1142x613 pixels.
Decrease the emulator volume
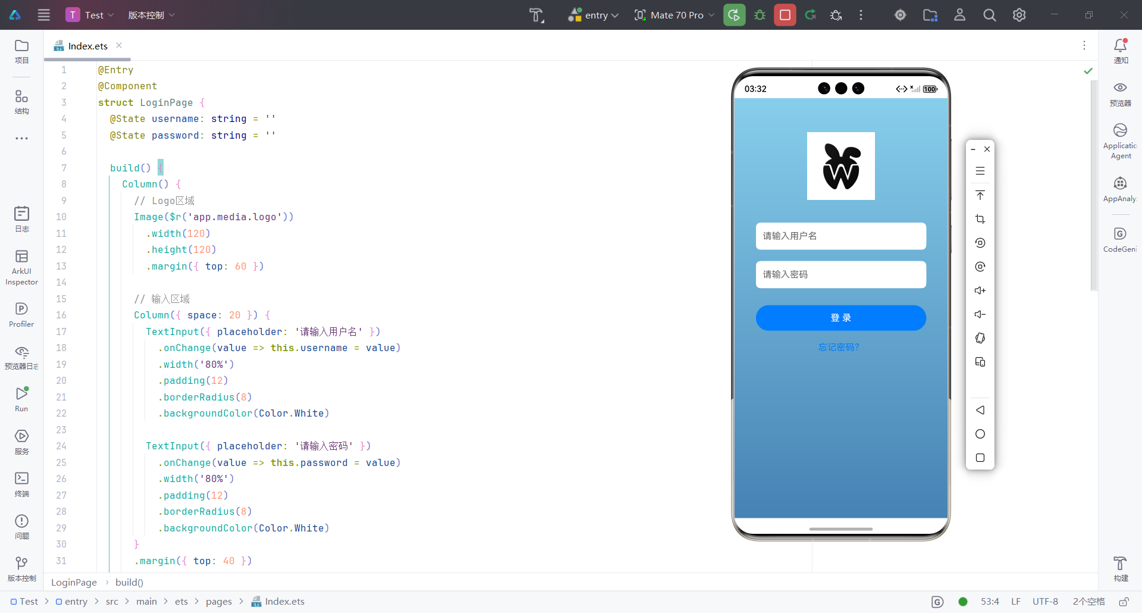click(980, 314)
